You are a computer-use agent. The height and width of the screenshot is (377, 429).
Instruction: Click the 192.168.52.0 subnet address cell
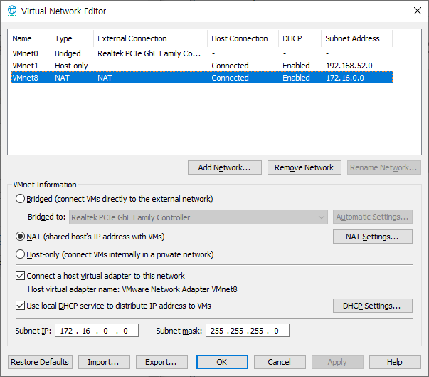pyautogui.click(x=349, y=66)
